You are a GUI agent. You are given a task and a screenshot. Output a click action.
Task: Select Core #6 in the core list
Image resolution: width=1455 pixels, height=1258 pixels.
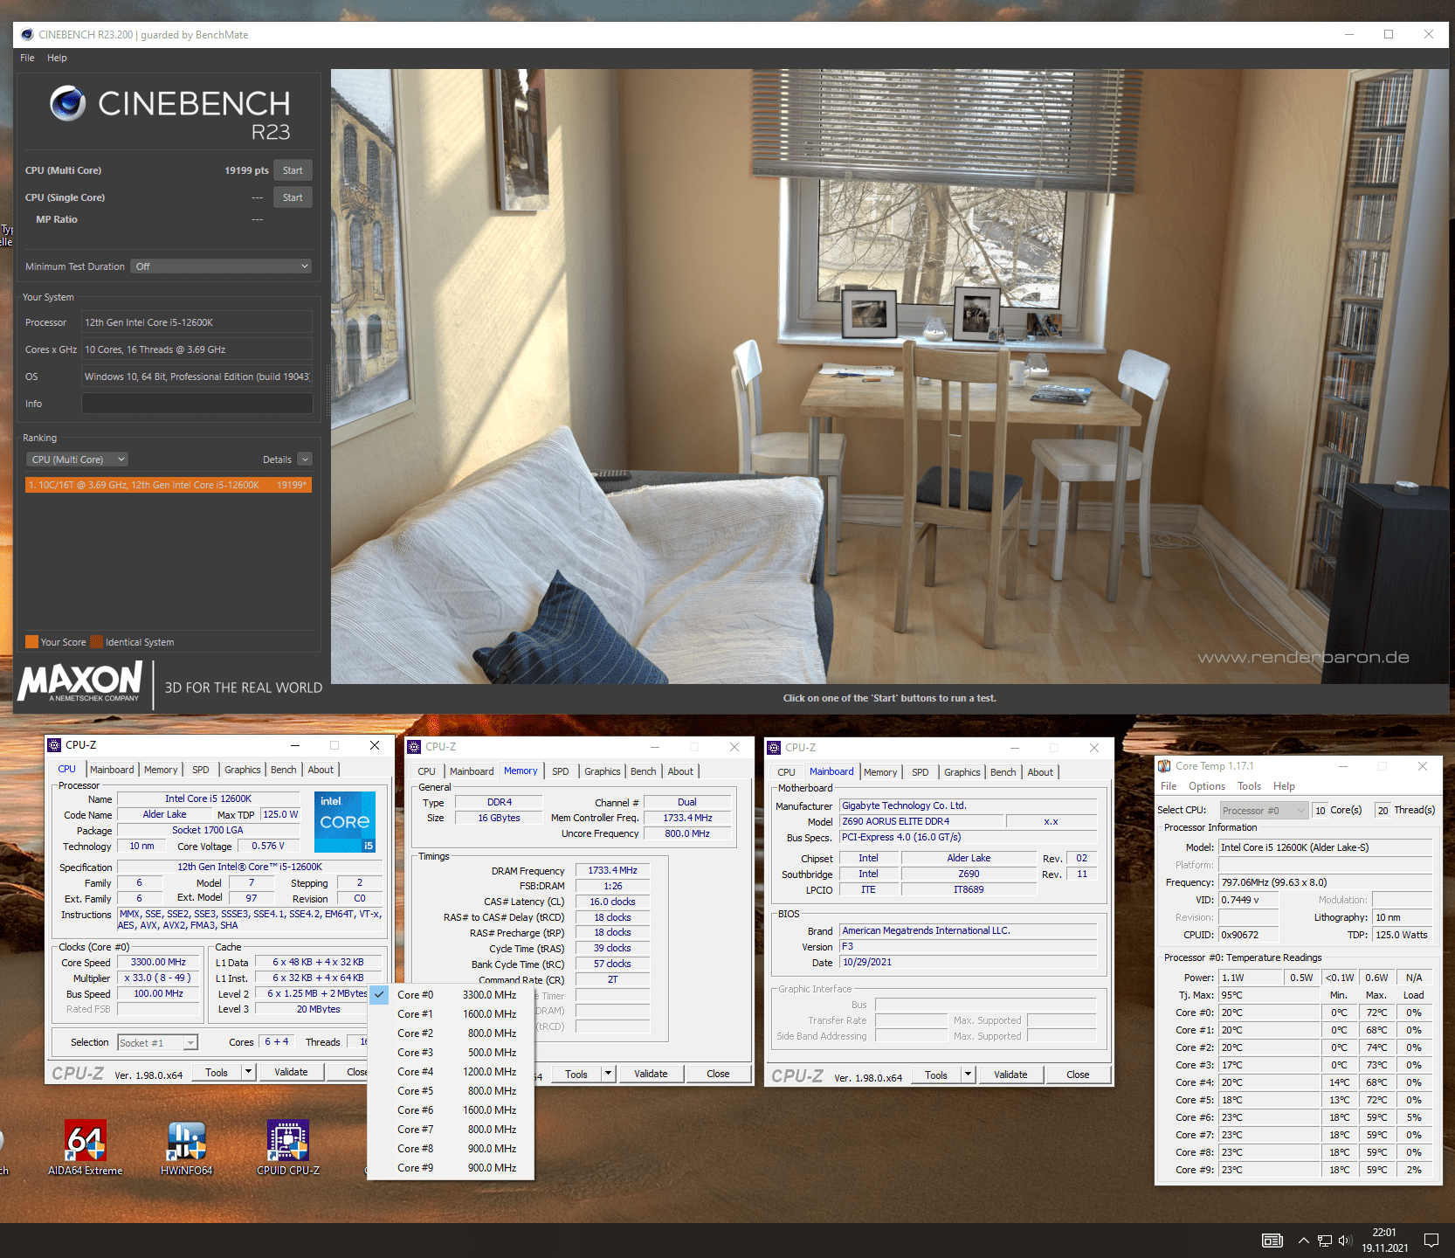click(x=452, y=1110)
